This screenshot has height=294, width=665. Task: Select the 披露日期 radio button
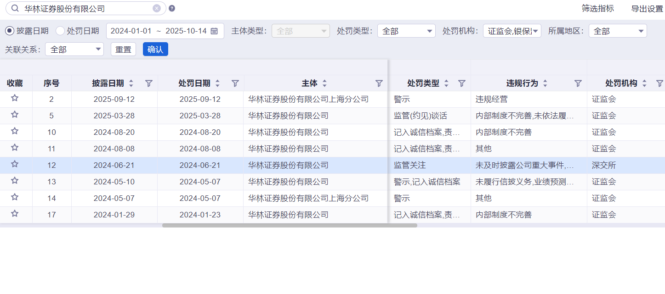point(10,31)
